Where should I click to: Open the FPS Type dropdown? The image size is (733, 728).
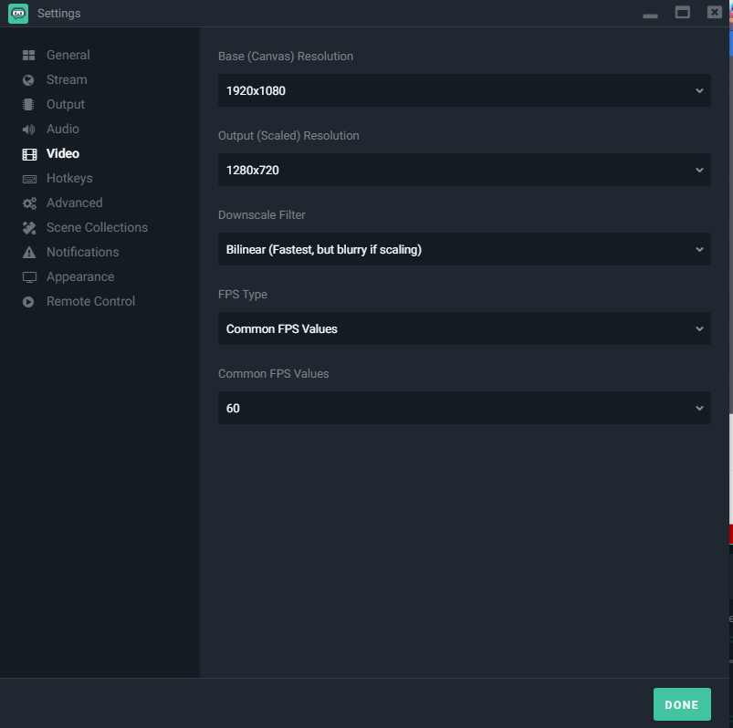[464, 328]
